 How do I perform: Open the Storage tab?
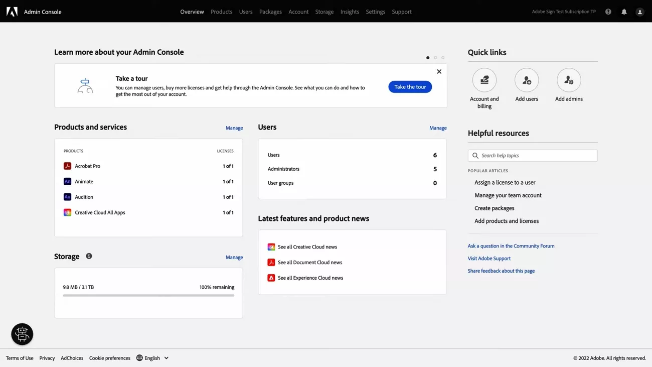(324, 12)
